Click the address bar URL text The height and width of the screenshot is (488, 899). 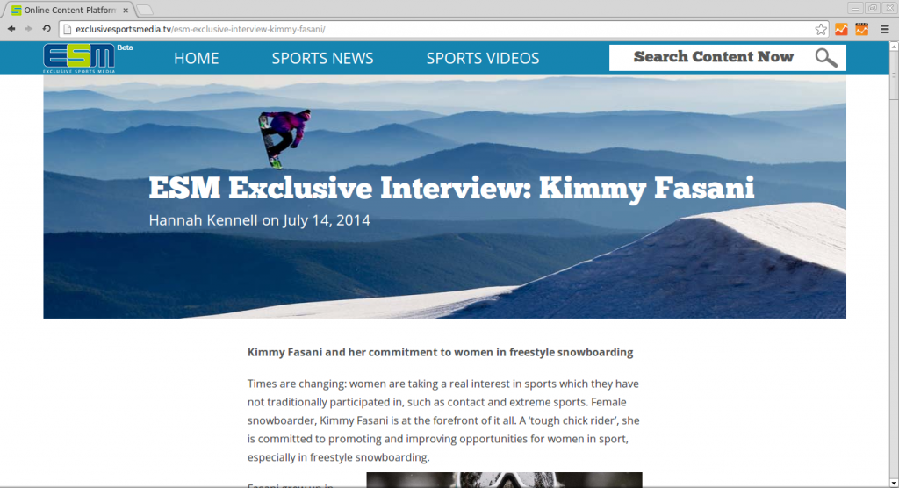pos(200,29)
